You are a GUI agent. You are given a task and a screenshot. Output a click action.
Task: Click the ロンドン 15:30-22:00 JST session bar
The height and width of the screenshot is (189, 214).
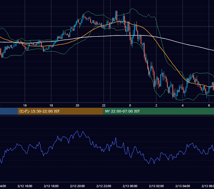(60, 111)
